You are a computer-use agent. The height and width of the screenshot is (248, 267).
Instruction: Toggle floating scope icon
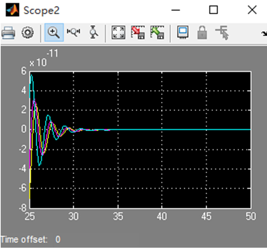183,33
